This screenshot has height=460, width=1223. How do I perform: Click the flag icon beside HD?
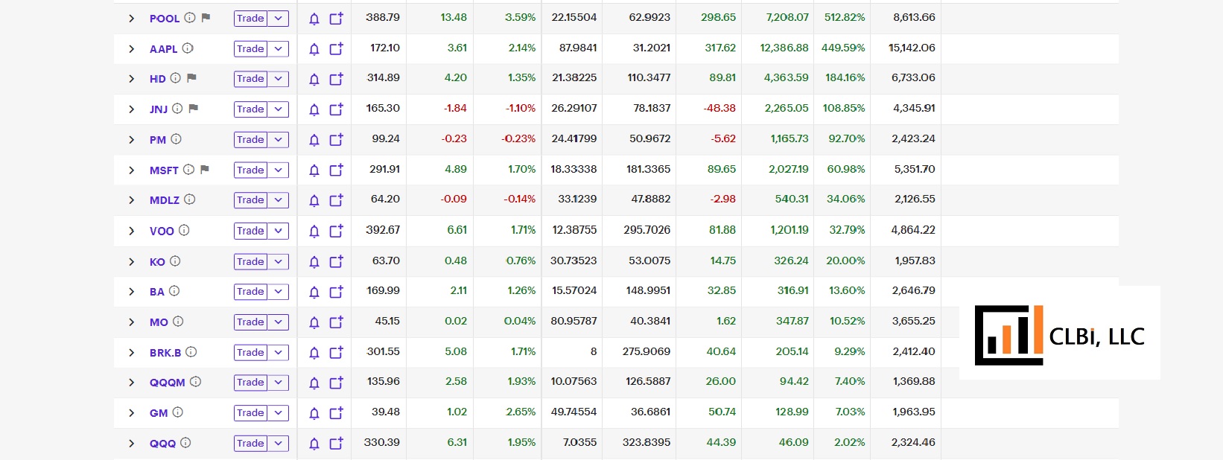191,78
